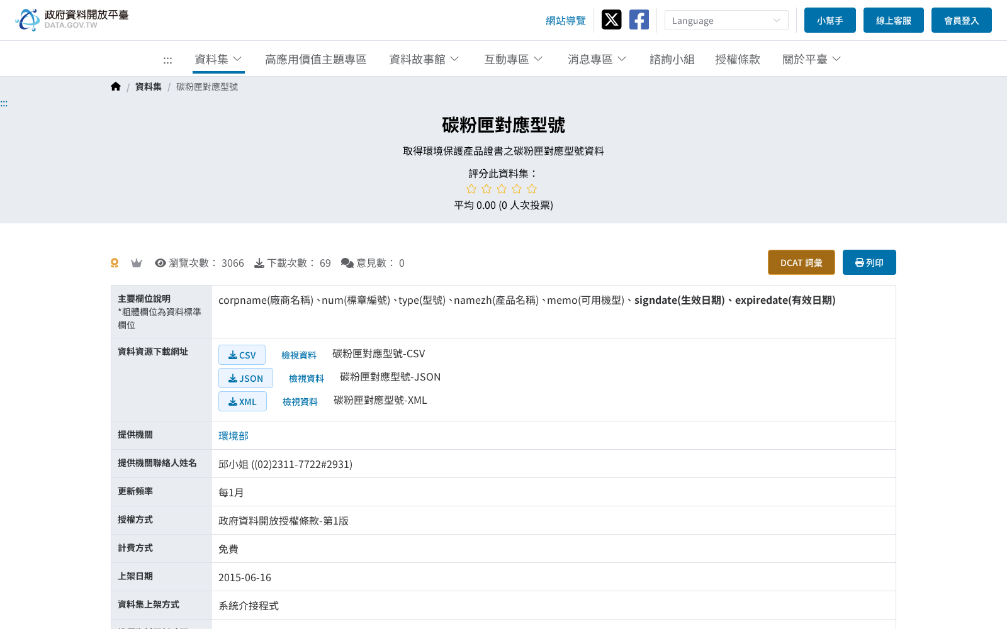The image size is (1007, 629).
Task: Open 高應用價值主題專區 menu item
Action: coord(316,59)
